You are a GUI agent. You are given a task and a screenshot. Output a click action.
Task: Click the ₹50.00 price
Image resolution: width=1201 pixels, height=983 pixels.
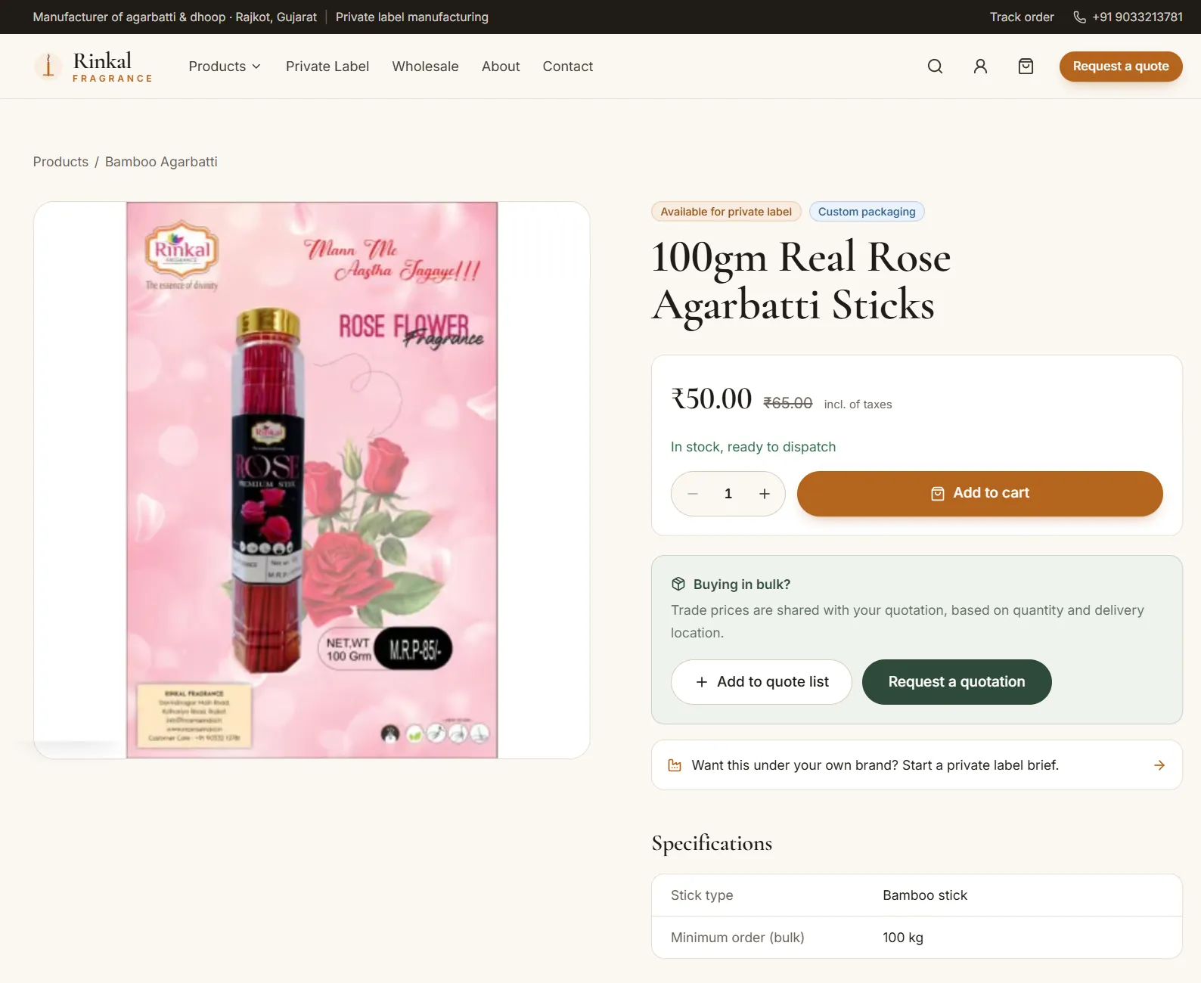tap(712, 398)
